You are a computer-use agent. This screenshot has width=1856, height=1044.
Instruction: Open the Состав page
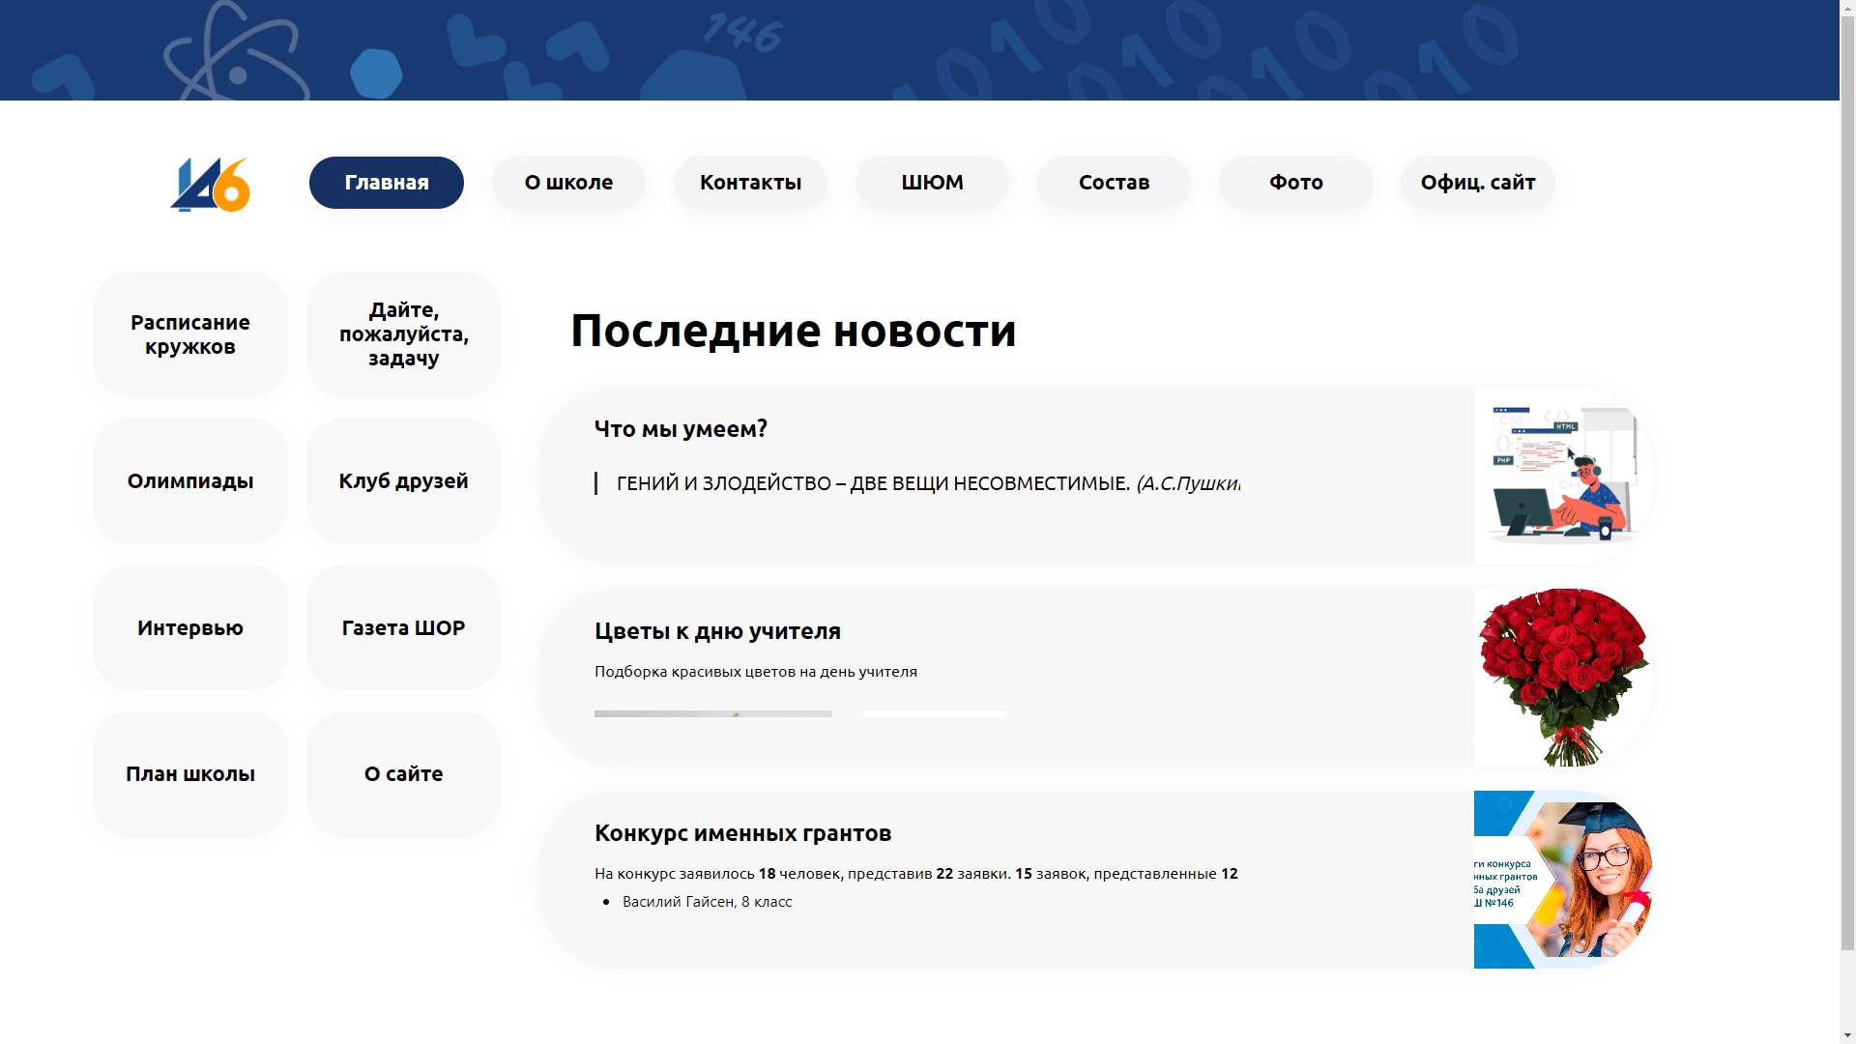tap(1114, 183)
